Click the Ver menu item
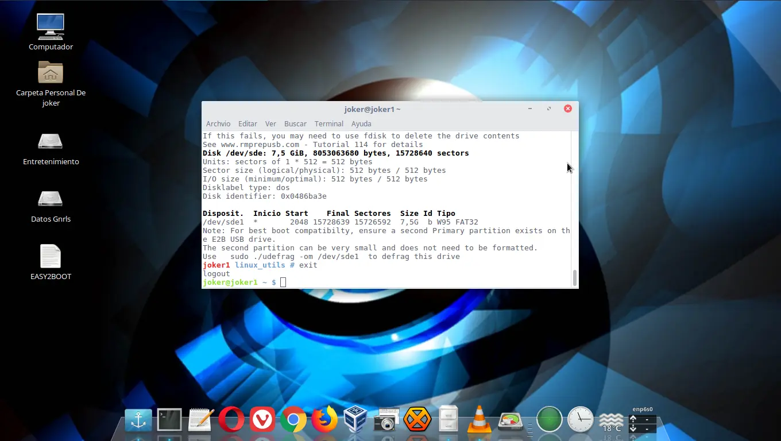 point(270,123)
